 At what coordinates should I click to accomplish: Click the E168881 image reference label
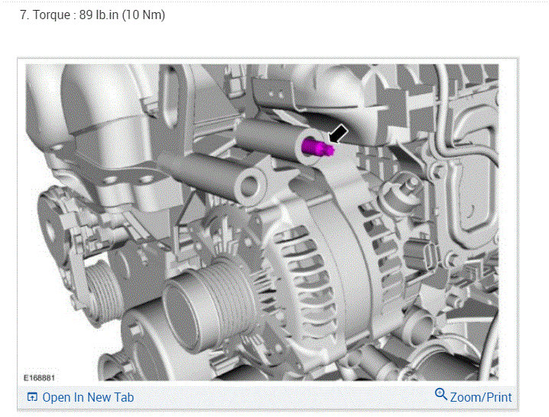39,378
